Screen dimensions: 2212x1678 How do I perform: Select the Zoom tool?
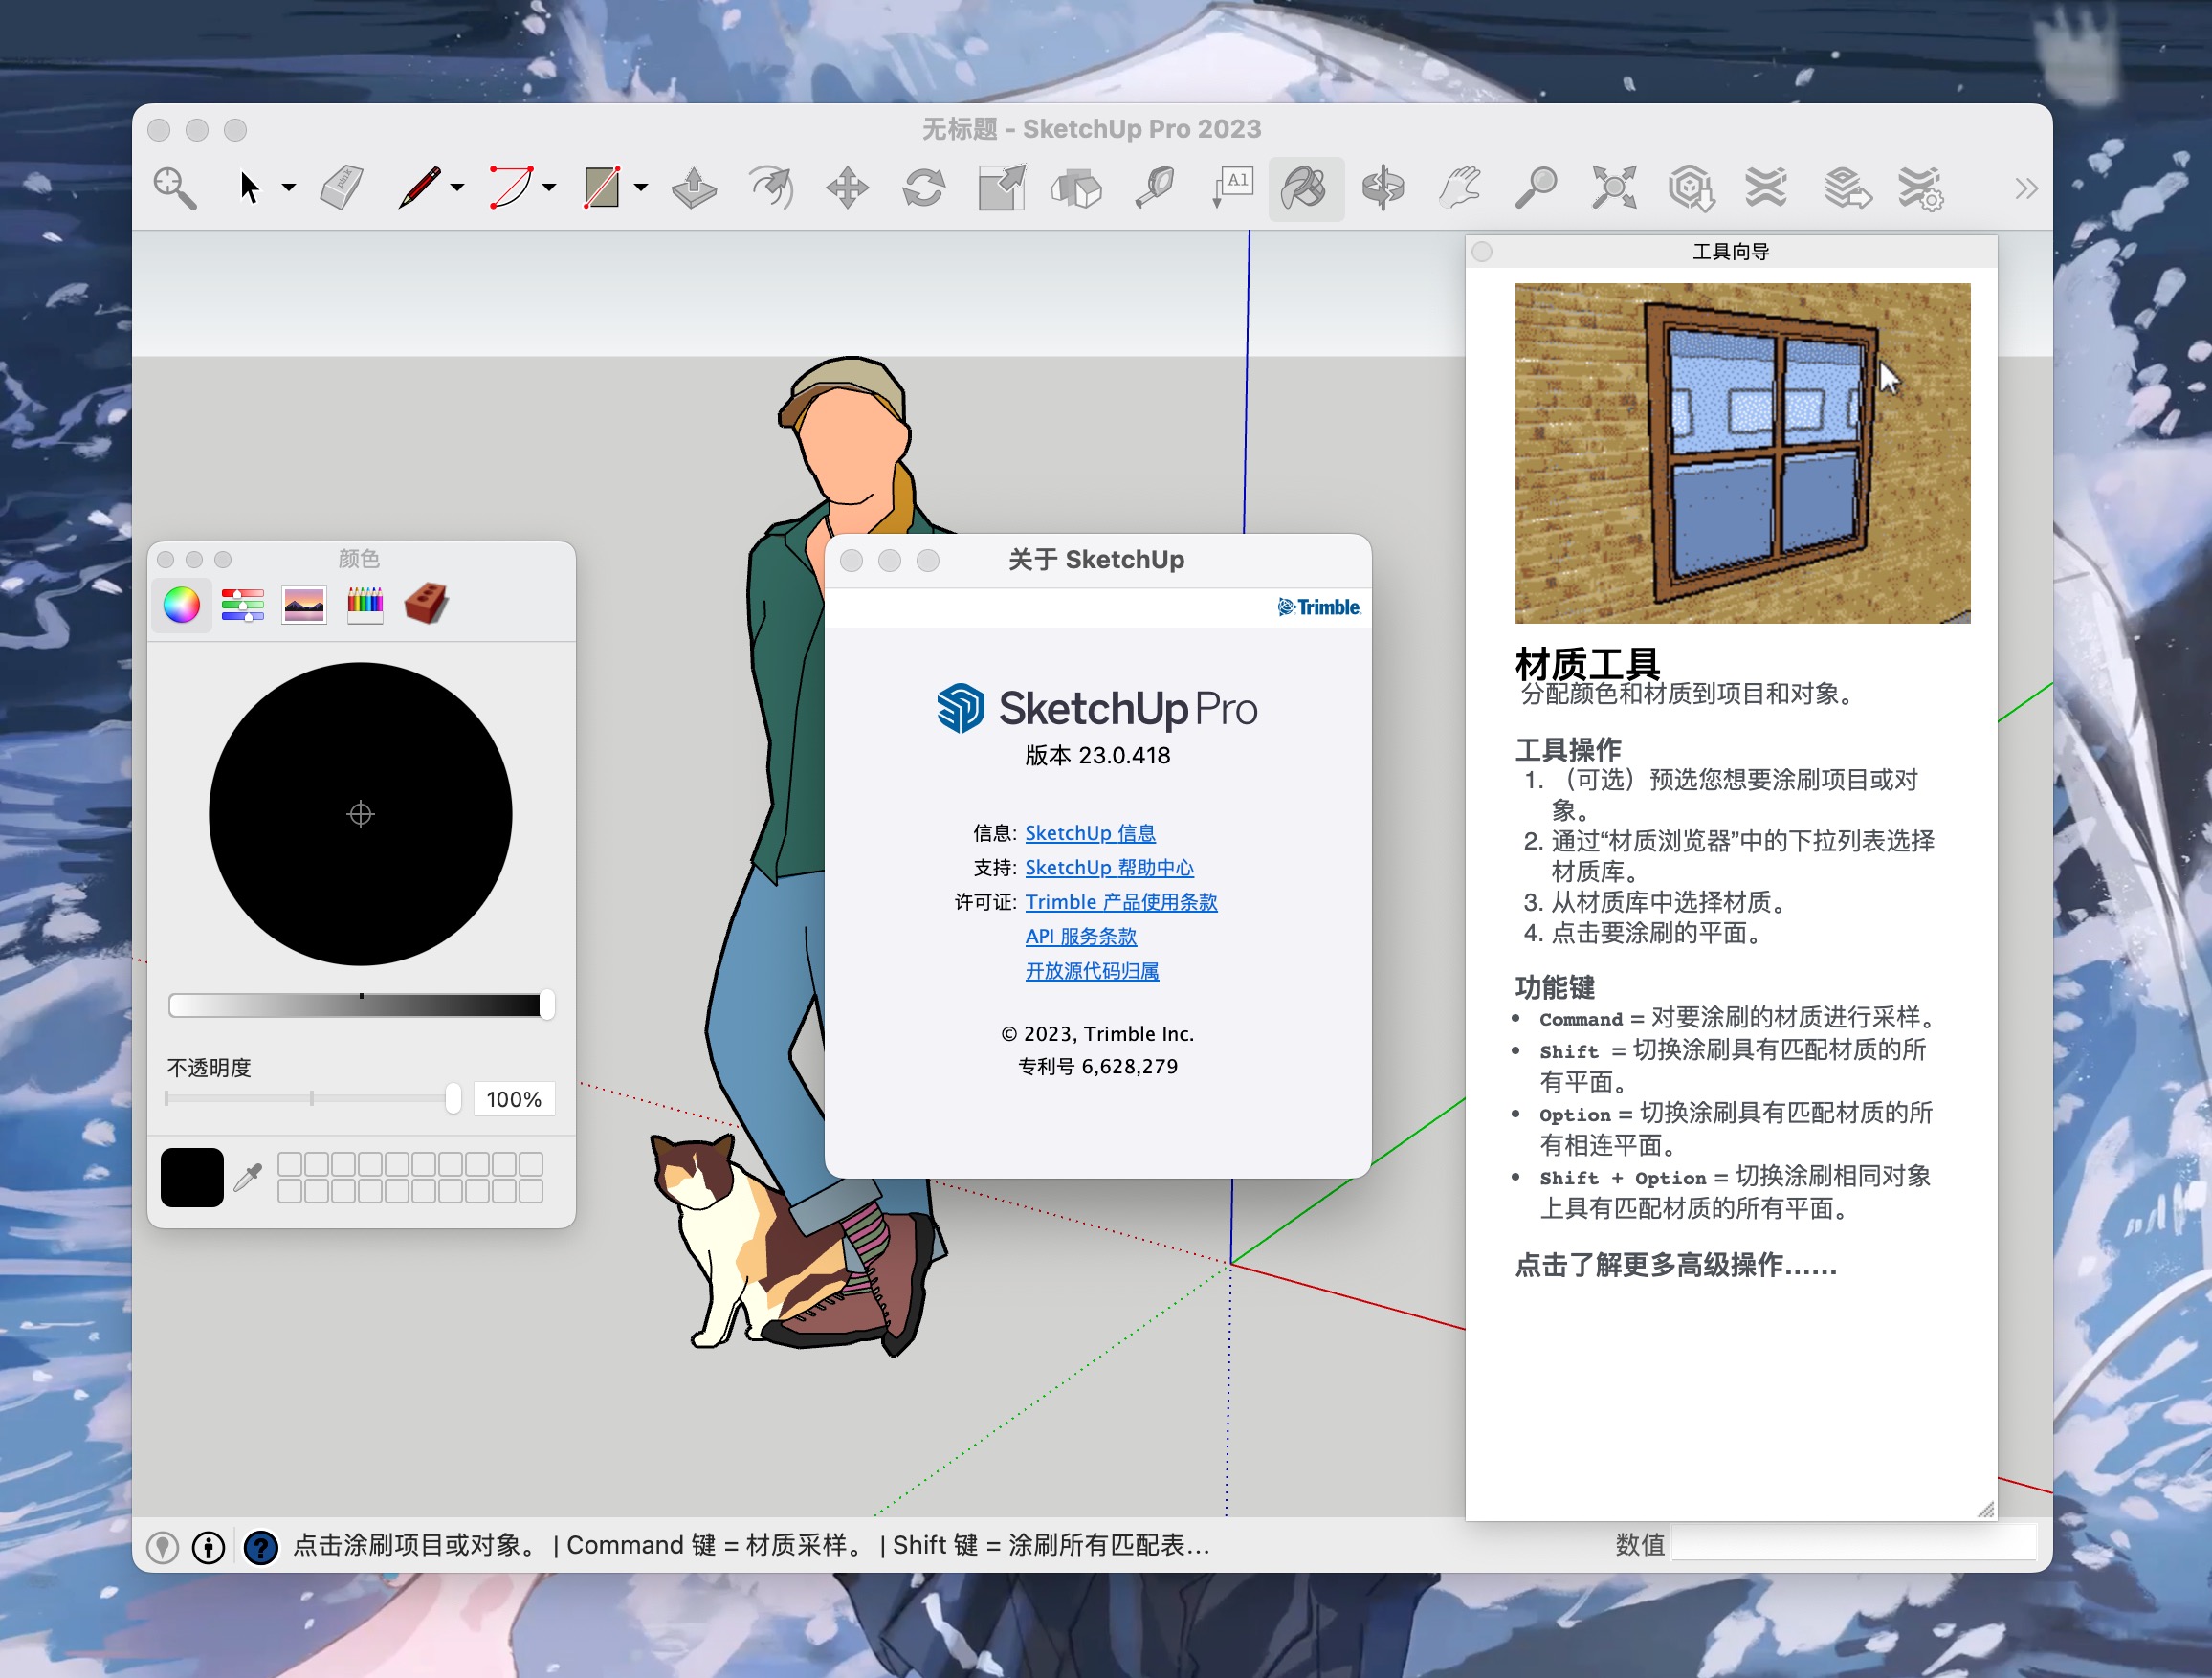point(1536,188)
